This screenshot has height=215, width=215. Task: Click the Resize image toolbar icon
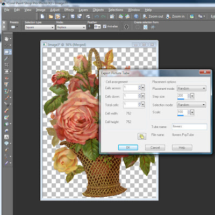point(112,17)
